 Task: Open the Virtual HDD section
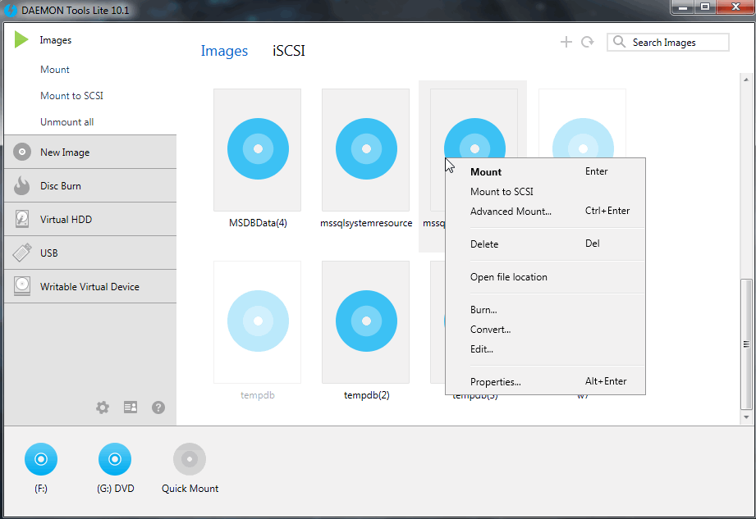click(x=90, y=220)
